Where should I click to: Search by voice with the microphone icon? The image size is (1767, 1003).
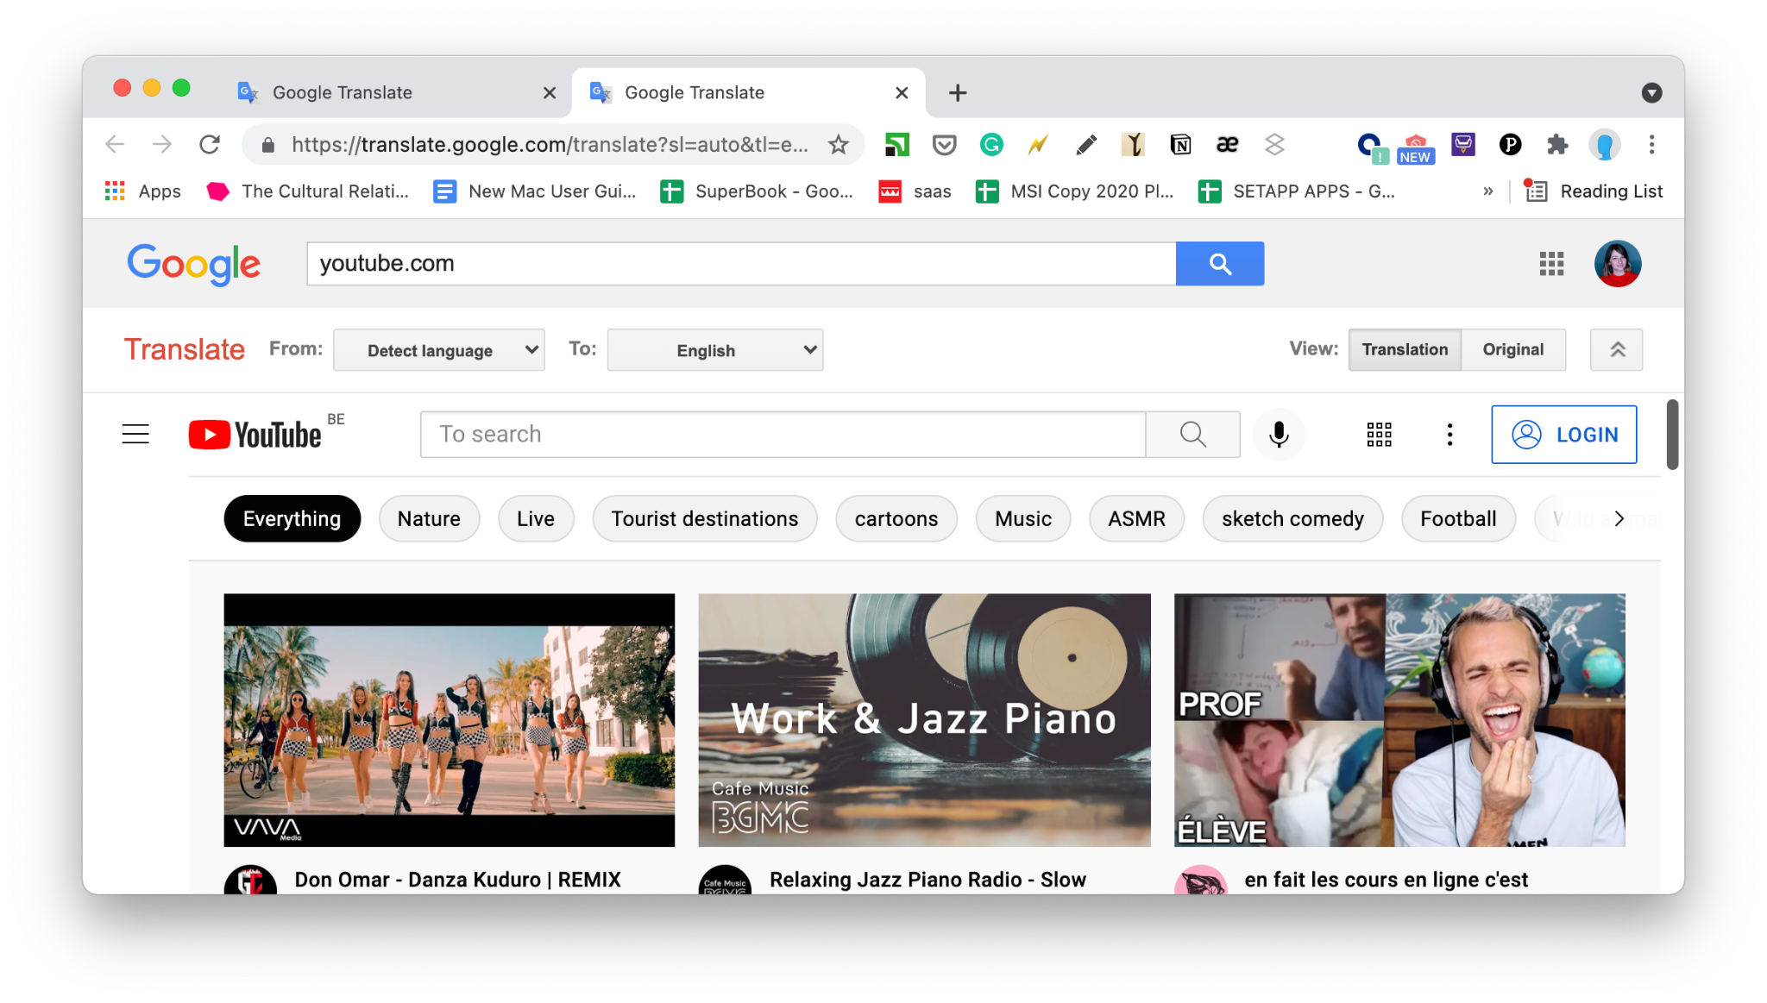[x=1279, y=434]
